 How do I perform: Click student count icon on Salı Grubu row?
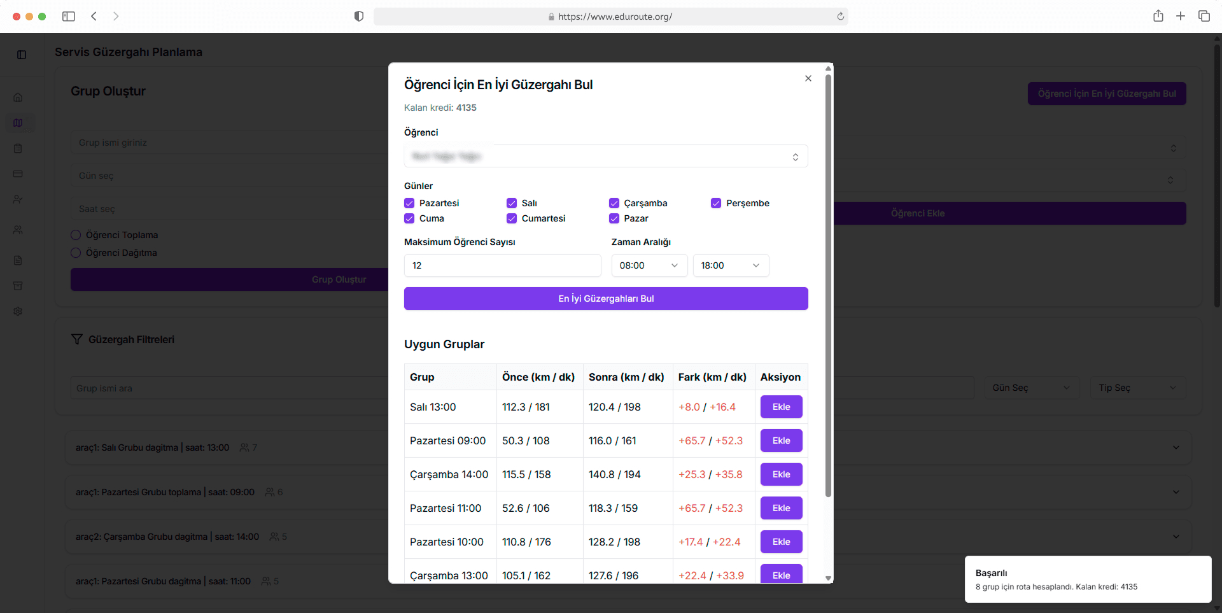point(244,448)
